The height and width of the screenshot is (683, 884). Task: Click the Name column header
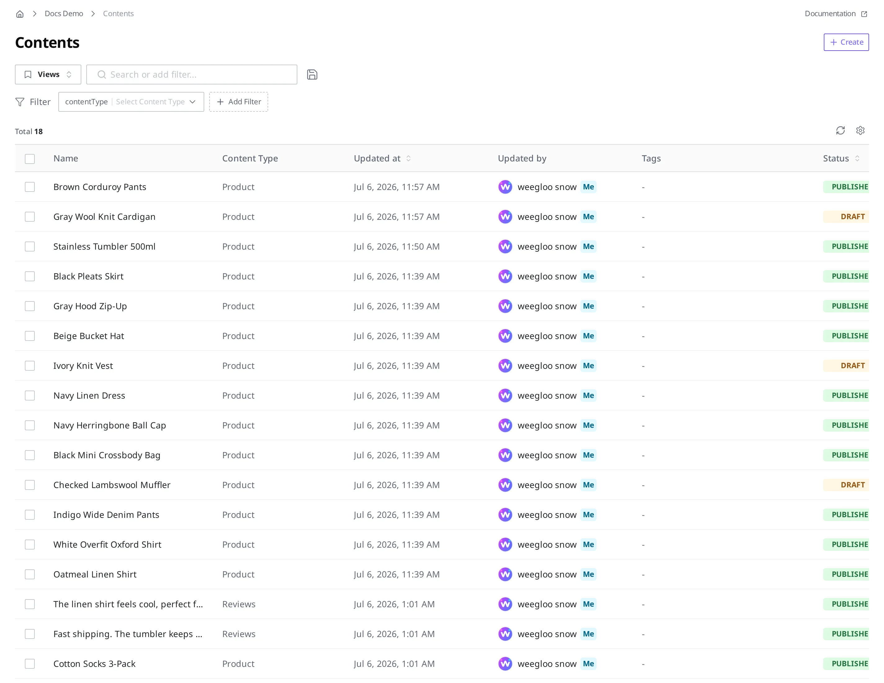click(65, 159)
